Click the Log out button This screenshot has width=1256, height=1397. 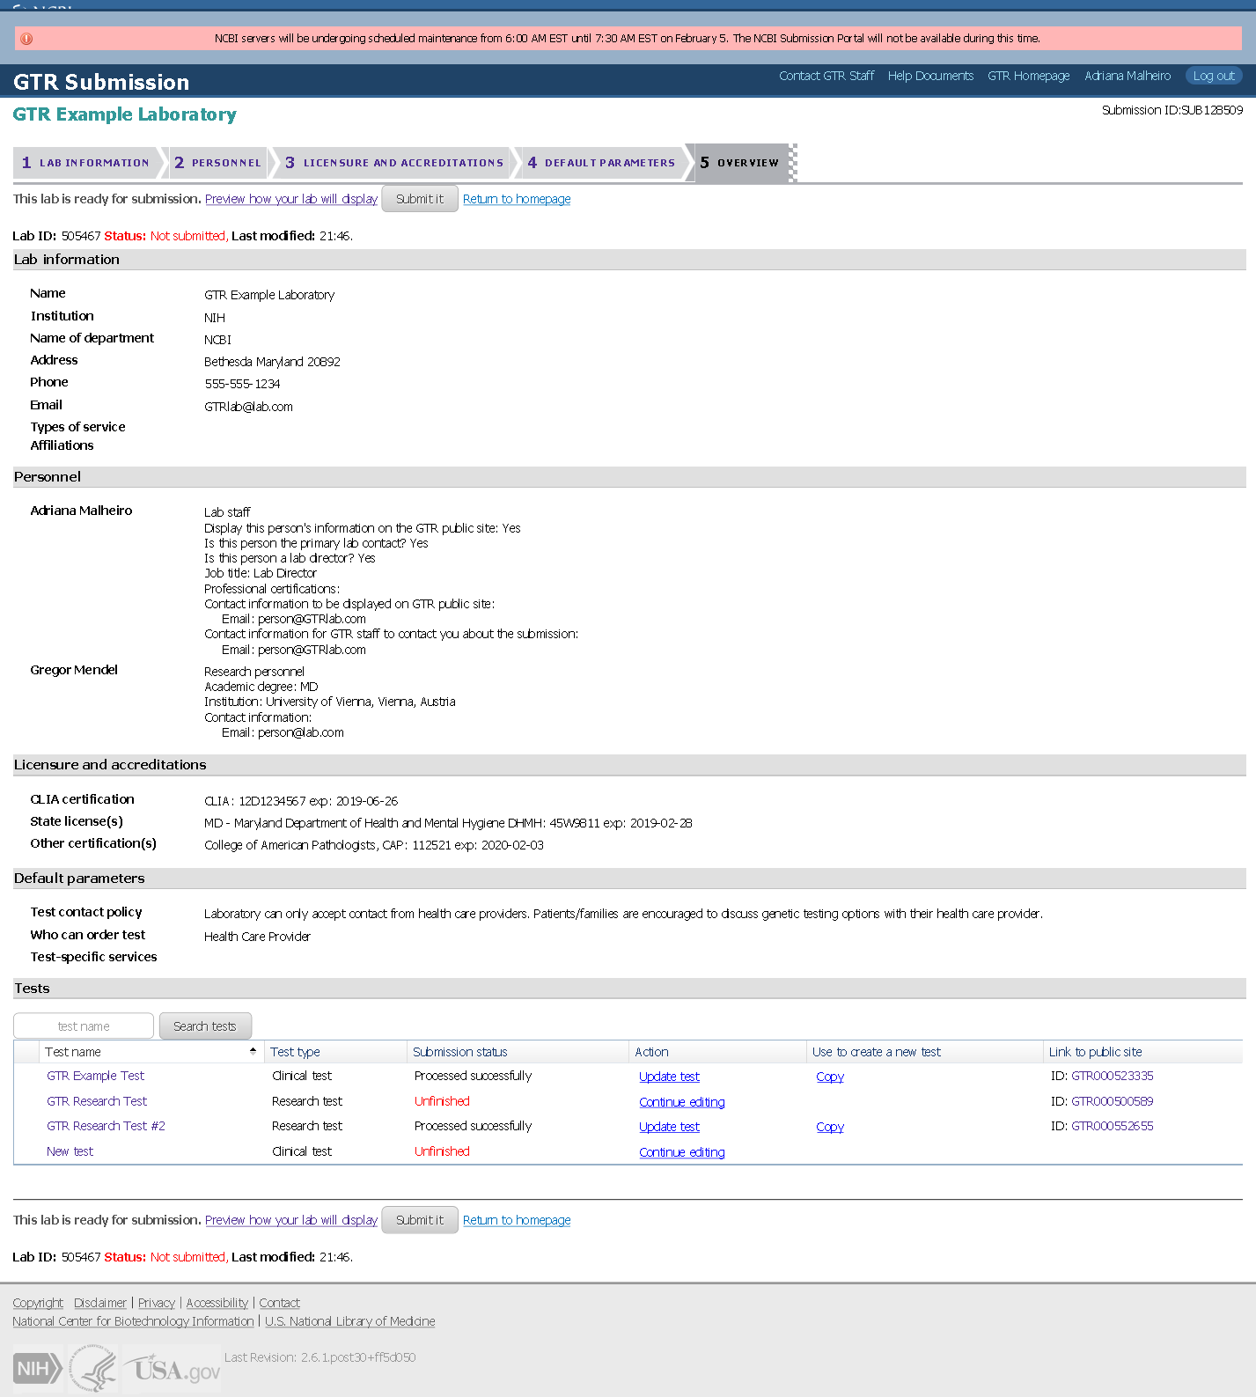1214,76
